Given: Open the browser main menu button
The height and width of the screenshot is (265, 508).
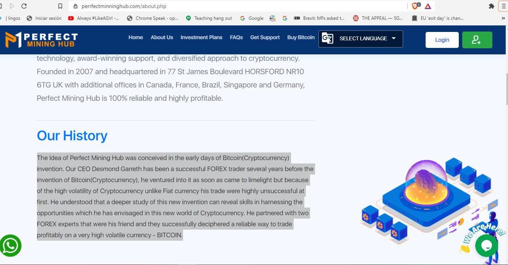Looking at the screenshot, I should pos(503,6).
